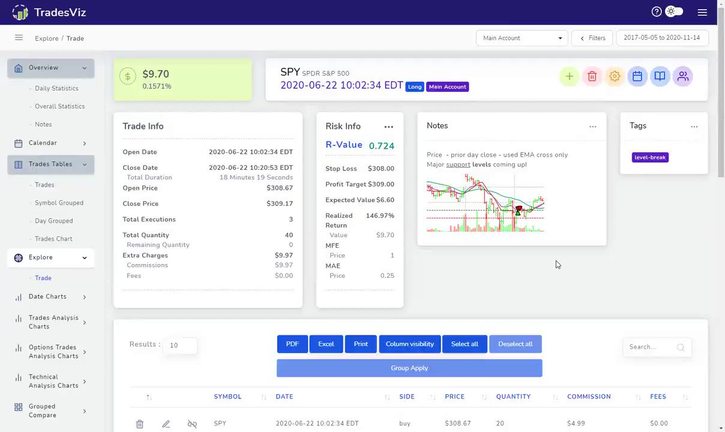
Task: Expand Technical Analysis Charts section
Action: click(x=50, y=381)
